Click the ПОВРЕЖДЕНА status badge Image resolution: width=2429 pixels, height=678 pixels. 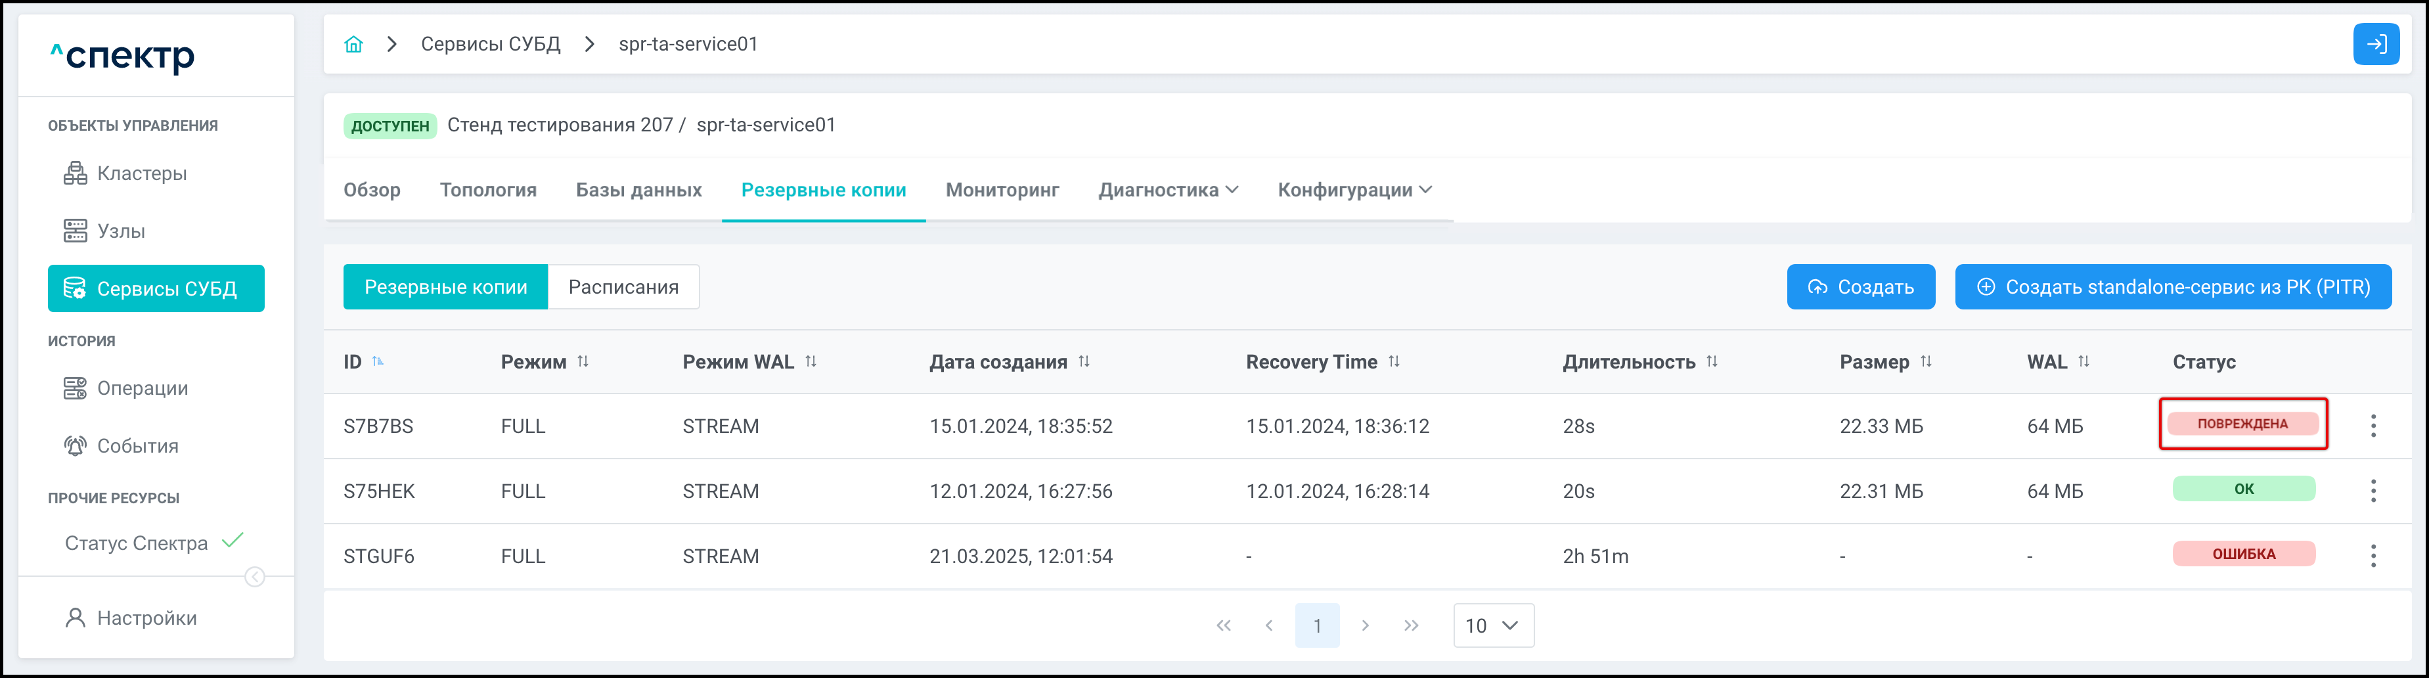coord(2241,423)
